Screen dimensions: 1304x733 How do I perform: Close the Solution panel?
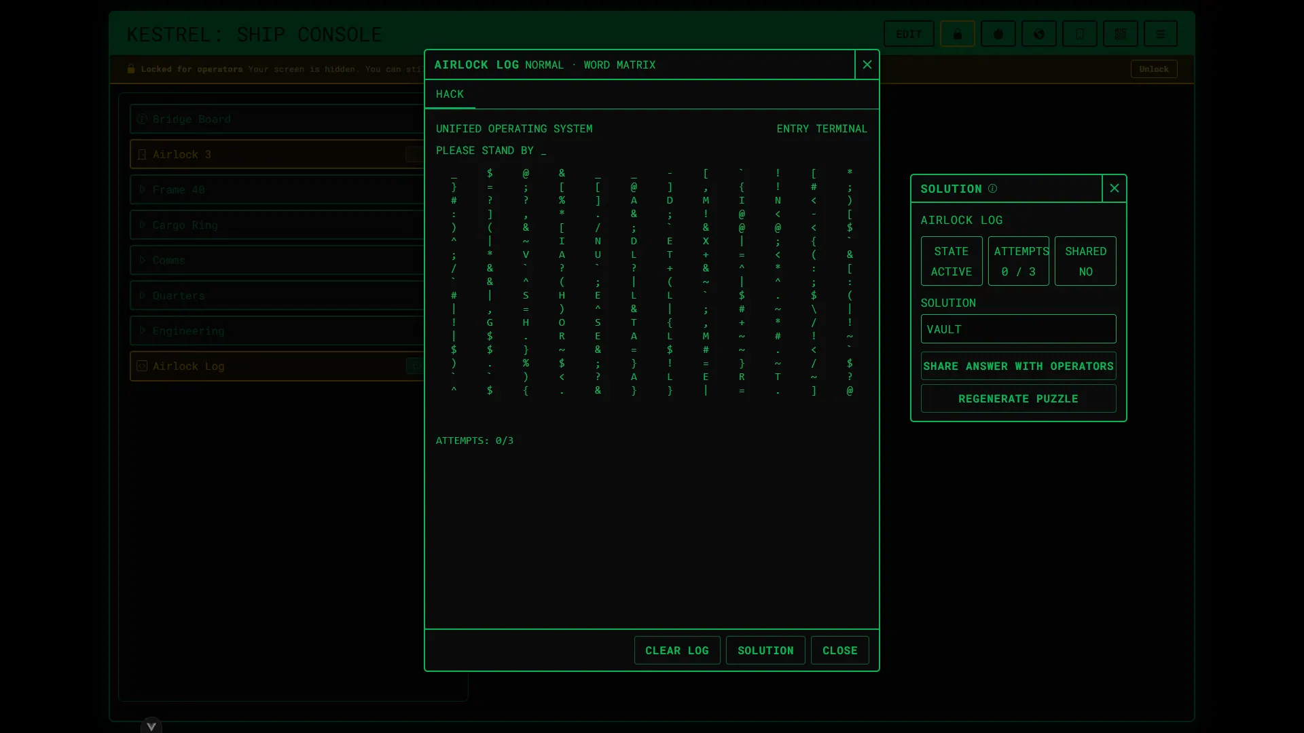[1114, 189]
